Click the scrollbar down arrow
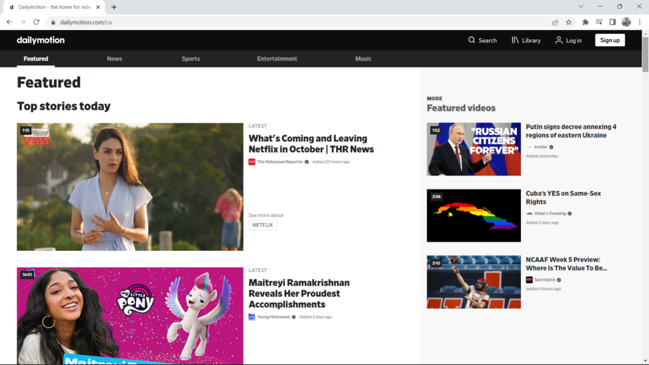The image size is (649, 365). [x=645, y=361]
